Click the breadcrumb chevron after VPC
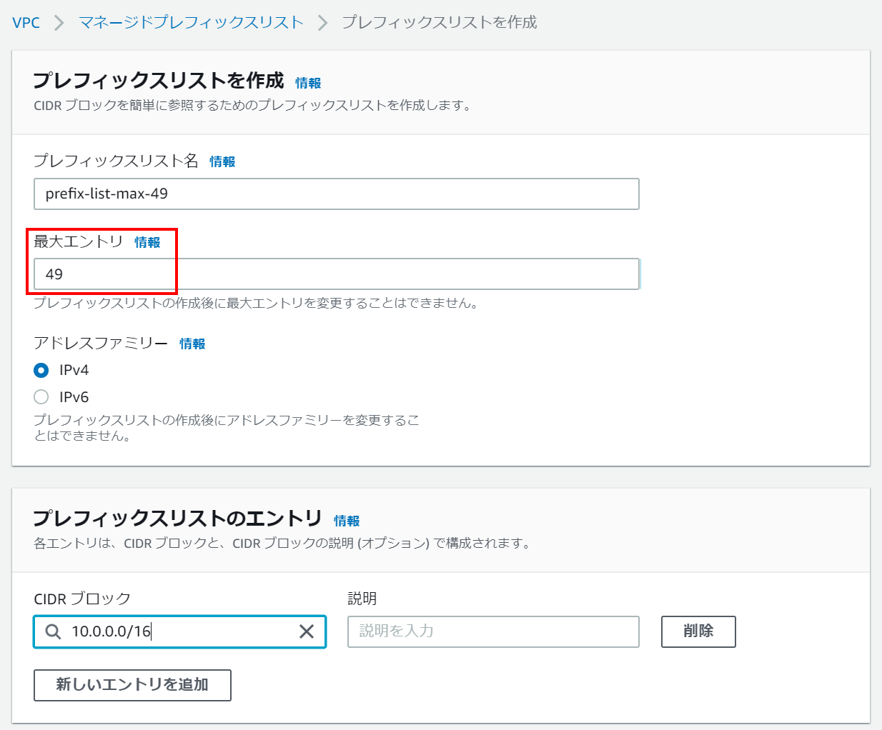Screen dimensions: 882x730 point(59,23)
